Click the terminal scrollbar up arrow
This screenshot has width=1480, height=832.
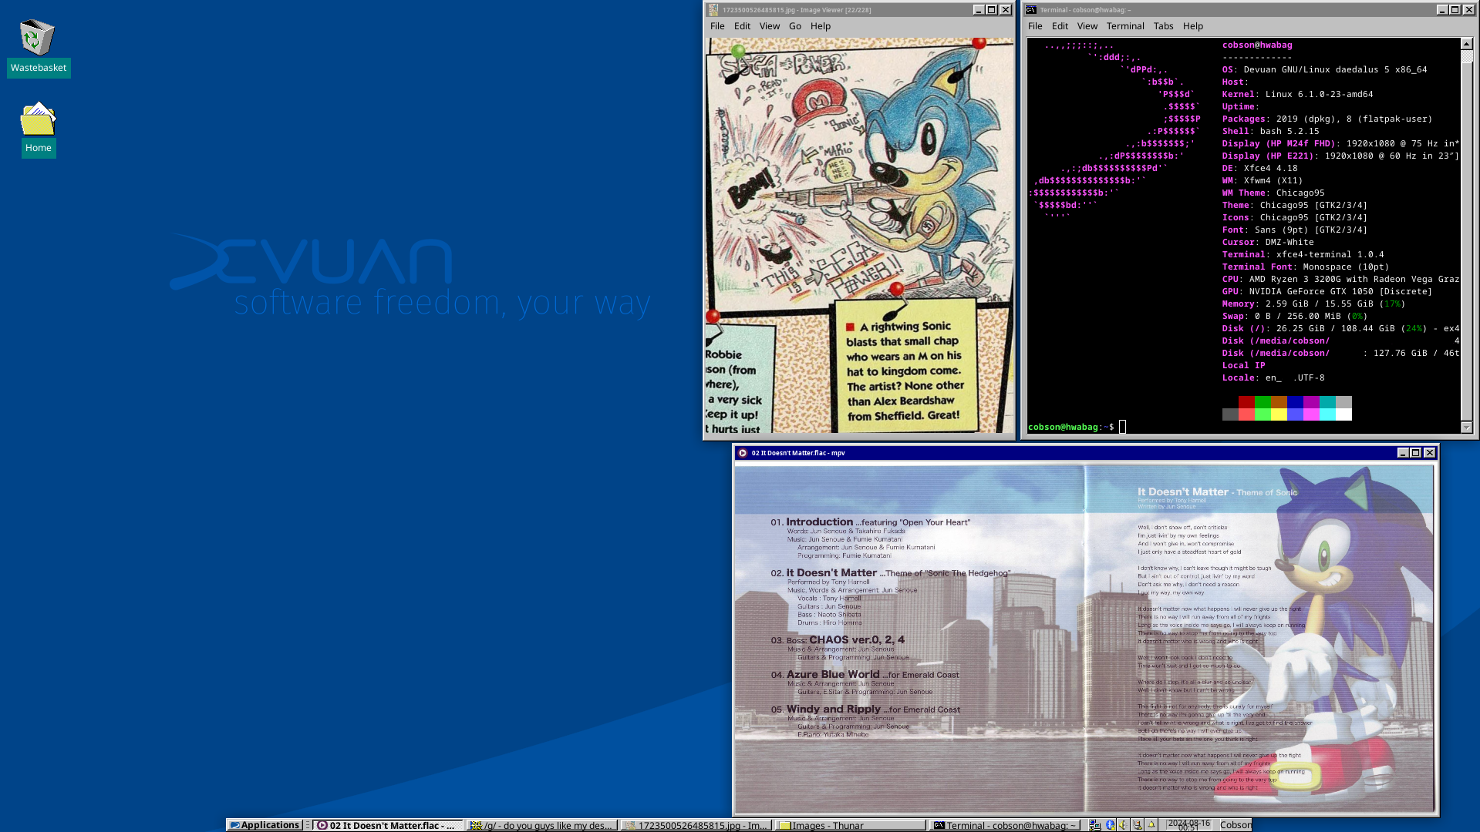[x=1467, y=44]
